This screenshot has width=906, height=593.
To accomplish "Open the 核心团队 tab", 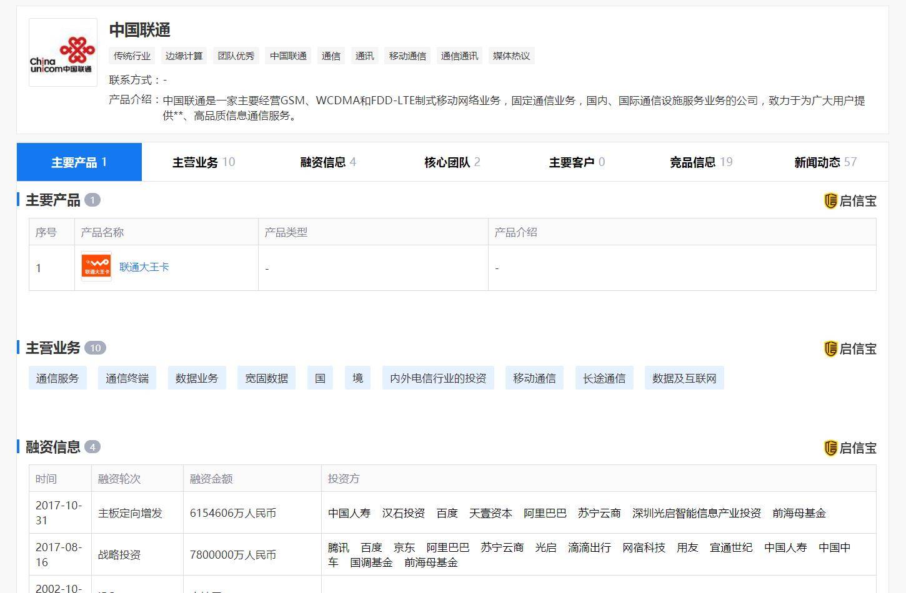I will click(452, 162).
